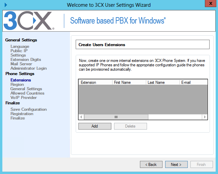
Task: Click the scrollbar track right of thumb
Action: point(175,117)
